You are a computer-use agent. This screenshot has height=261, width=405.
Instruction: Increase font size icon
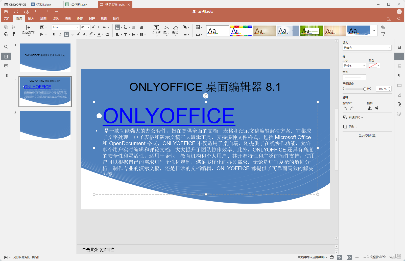[x=93, y=27]
